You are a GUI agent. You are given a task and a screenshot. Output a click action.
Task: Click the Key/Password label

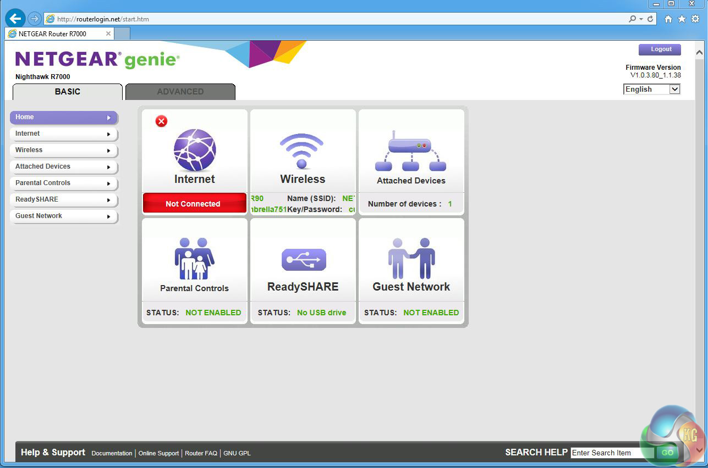pos(315,209)
